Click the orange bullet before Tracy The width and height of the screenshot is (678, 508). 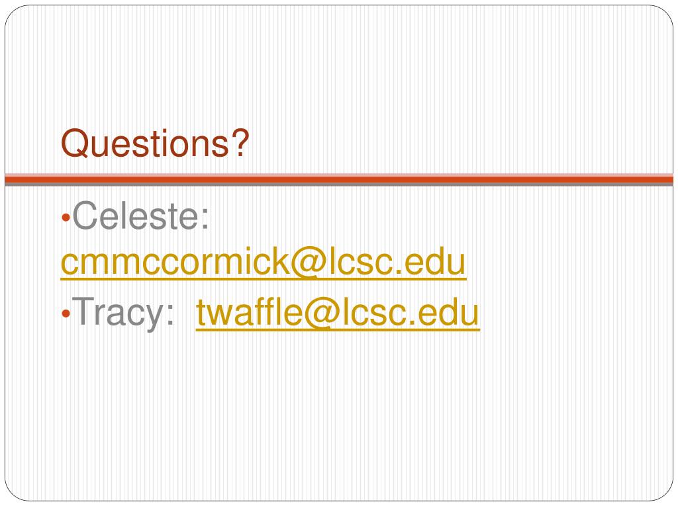66,313
